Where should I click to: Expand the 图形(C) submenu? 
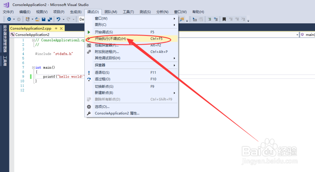[132, 25]
